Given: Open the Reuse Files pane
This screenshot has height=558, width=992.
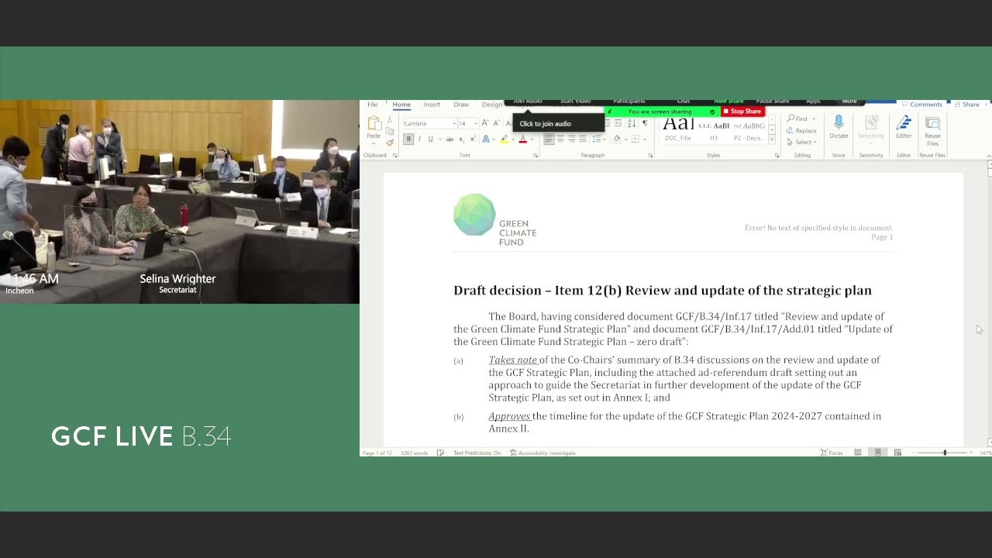Looking at the screenshot, I should [932, 131].
